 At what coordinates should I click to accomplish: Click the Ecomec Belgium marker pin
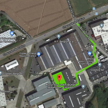(x=1, y=73)
